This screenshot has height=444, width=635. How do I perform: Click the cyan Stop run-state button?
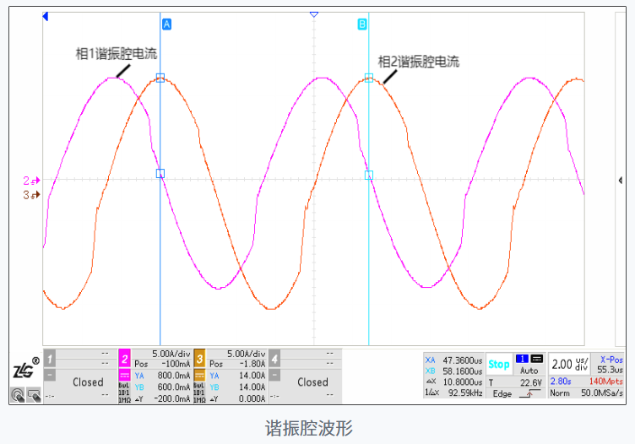click(498, 365)
